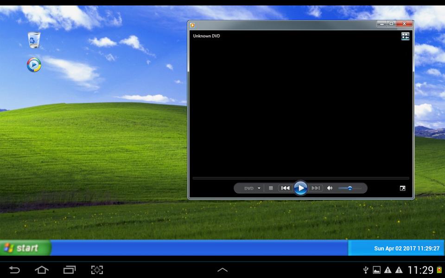This screenshot has width=445, height=278.
Task: Stop playback with the square stop button
Action: point(271,188)
